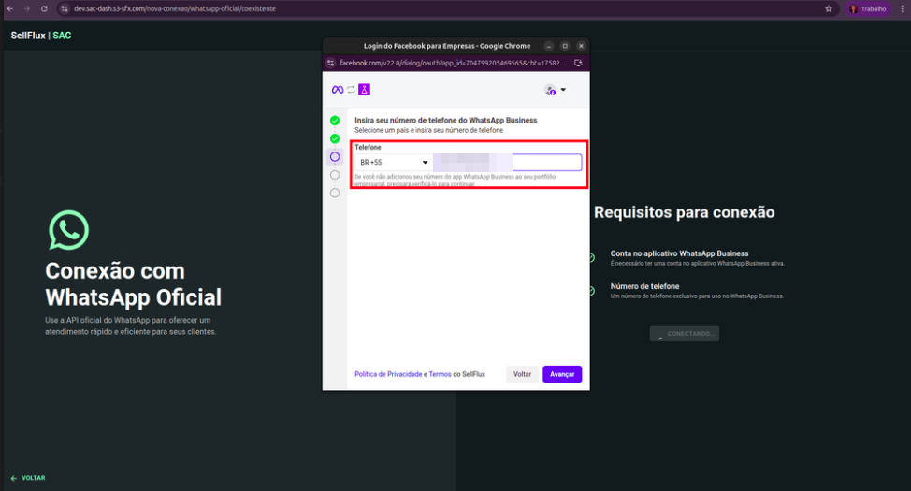
Task: Open the Política de Privacidade link
Action: (x=388, y=374)
